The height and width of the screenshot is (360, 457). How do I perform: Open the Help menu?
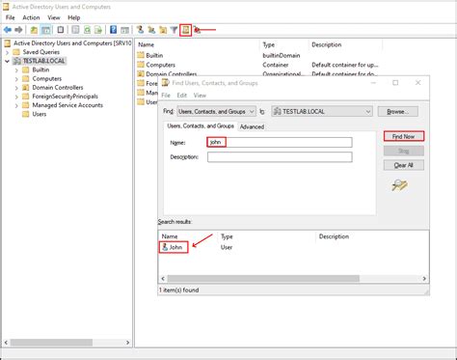[73, 17]
